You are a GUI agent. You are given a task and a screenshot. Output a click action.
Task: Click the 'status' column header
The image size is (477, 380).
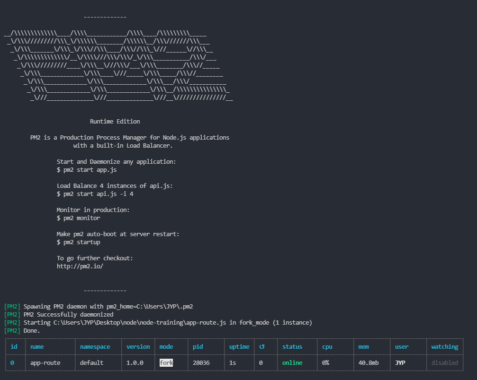click(x=292, y=346)
